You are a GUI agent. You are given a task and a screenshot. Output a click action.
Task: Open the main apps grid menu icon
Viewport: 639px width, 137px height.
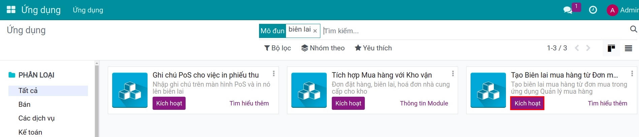[x=11, y=10]
